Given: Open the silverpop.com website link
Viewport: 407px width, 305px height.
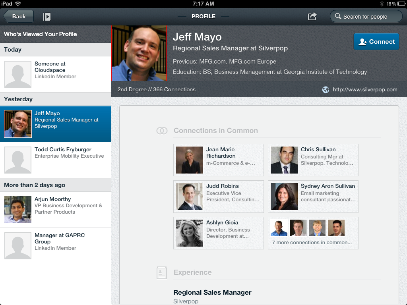Looking at the screenshot, I should point(365,89).
